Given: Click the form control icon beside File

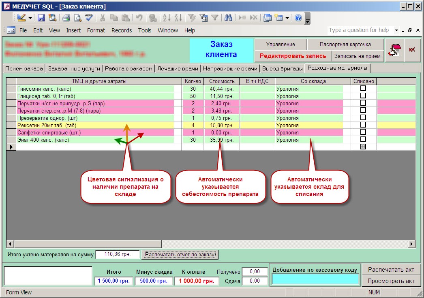Looking at the screenshot, I should [11, 30].
